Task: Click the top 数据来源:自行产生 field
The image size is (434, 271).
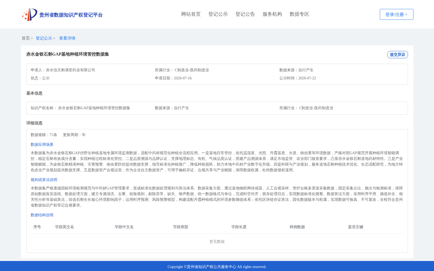Action: (x=296, y=70)
